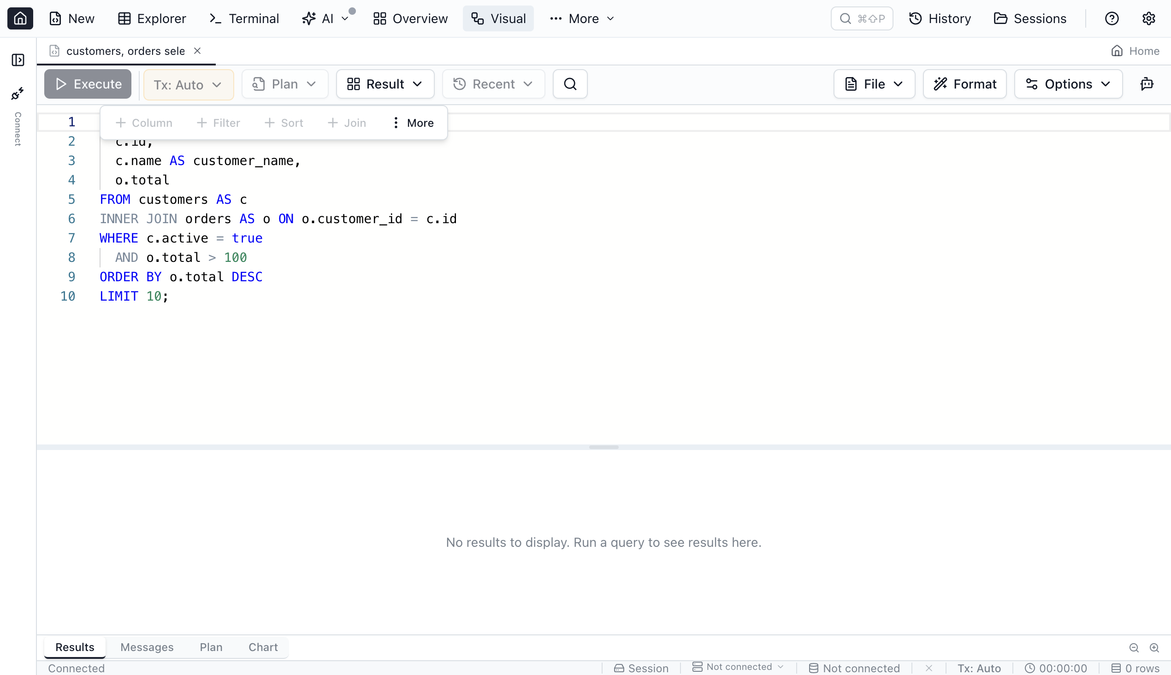Click the ORDER BY o.total line
Viewport: 1171px width, 675px height.
(x=181, y=277)
